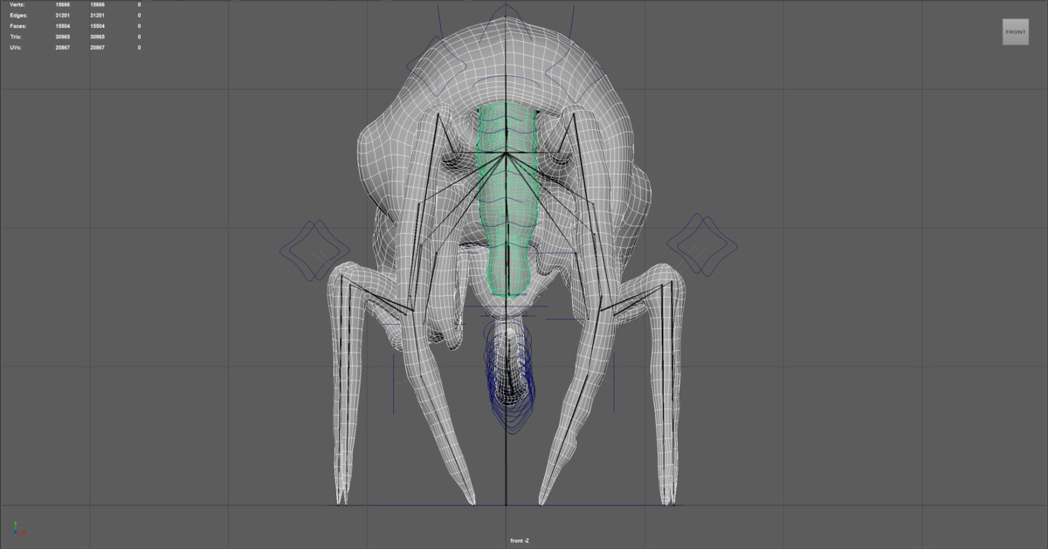Click the FRONT face of the ViewCube
Viewport: 1048px width, 549px height.
[x=1015, y=31]
